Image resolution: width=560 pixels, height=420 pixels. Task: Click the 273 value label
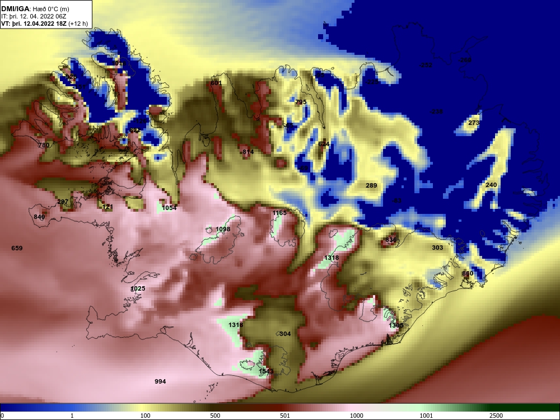click(x=474, y=123)
